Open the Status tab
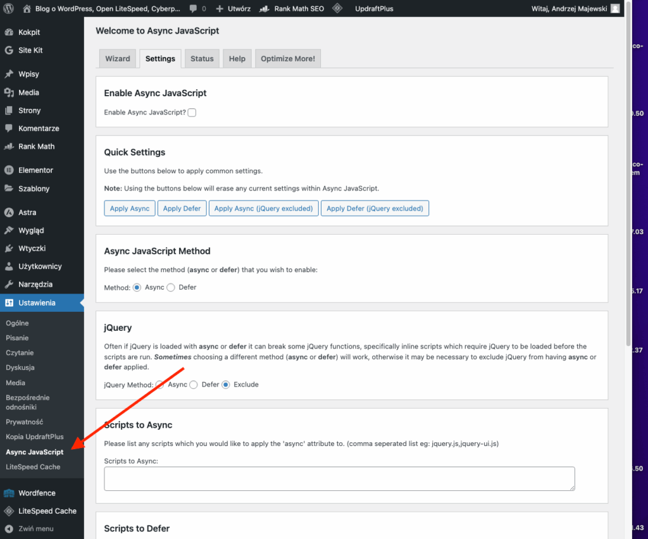 [x=202, y=59]
